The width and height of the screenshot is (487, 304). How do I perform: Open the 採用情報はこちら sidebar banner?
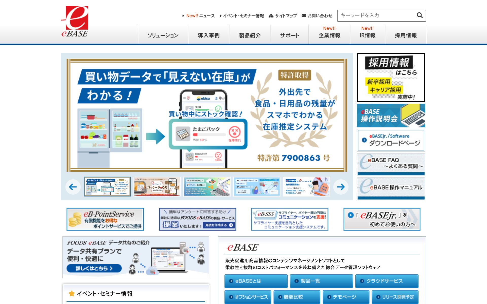[391, 78]
